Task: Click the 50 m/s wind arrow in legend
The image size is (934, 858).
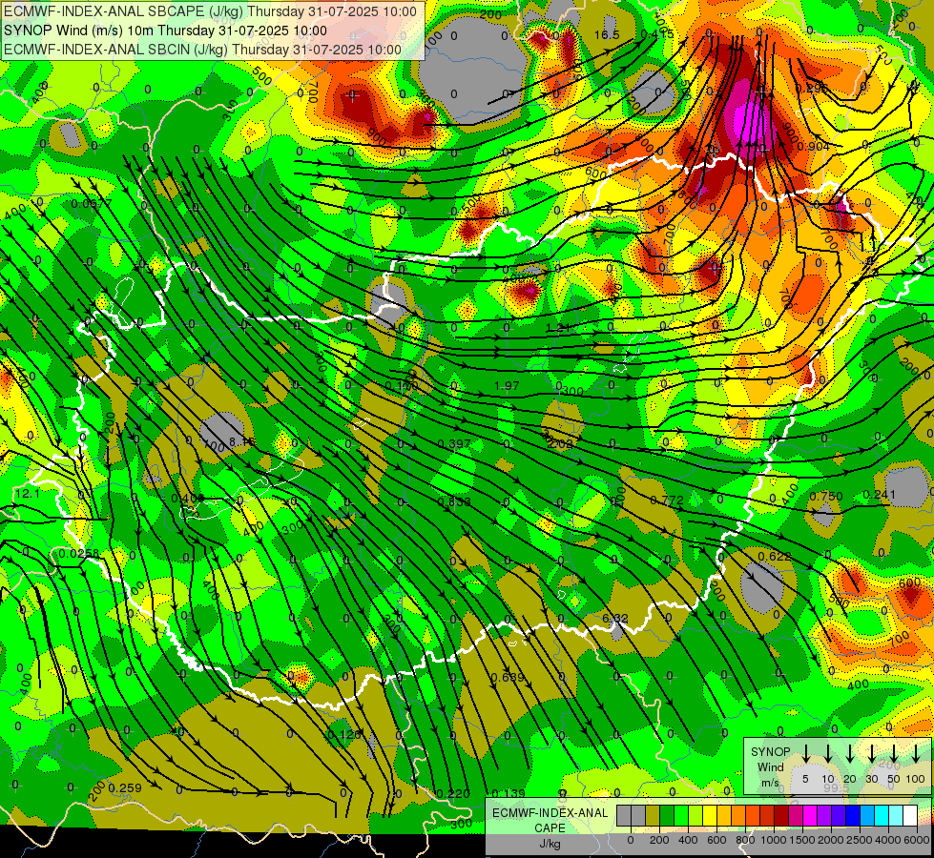Action: coord(894,753)
